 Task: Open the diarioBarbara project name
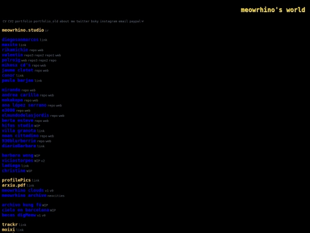coord(19,146)
